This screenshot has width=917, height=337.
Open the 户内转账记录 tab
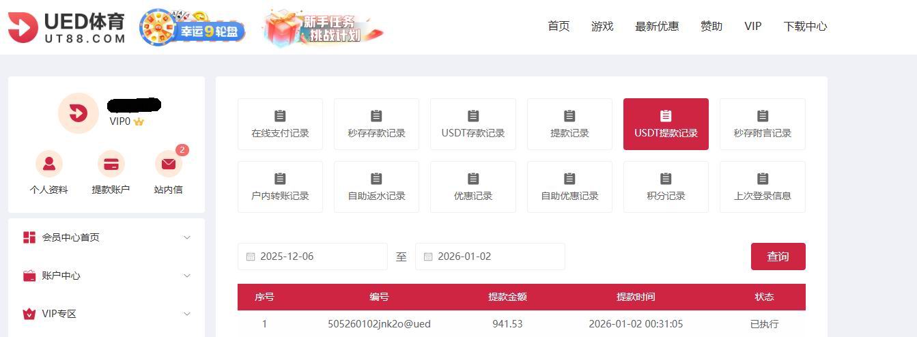280,187
